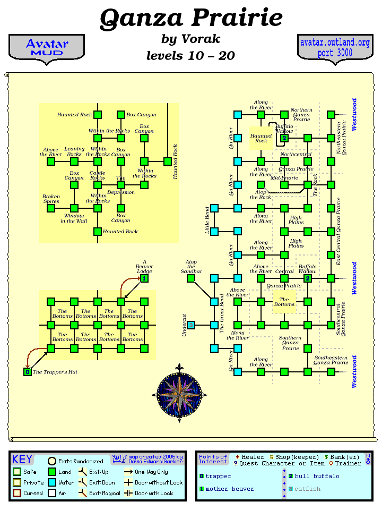The height and width of the screenshot is (510, 382).
Task: Click the Safe room box in key
Action: [17, 472]
